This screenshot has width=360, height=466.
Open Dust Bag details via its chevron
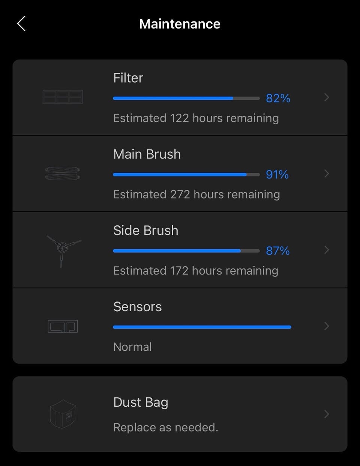tap(327, 414)
